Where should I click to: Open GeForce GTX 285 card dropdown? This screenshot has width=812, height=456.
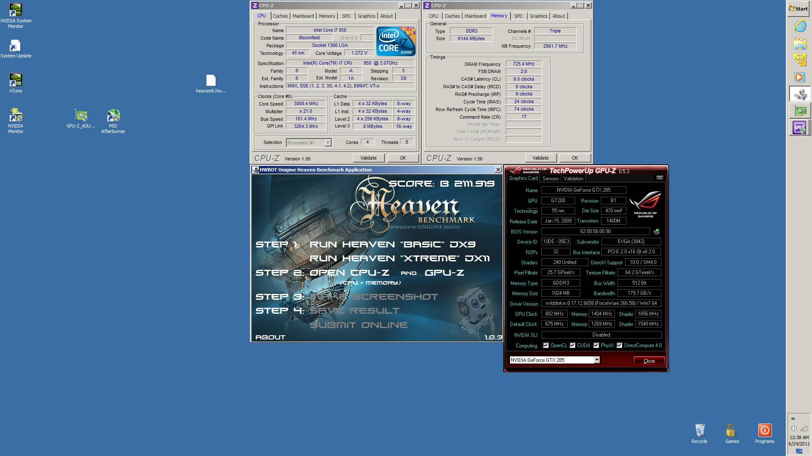[x=596, y=360]
